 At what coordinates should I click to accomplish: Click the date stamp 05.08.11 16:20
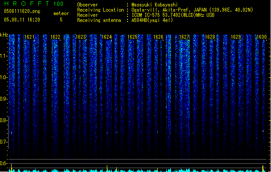pos(22,20)
